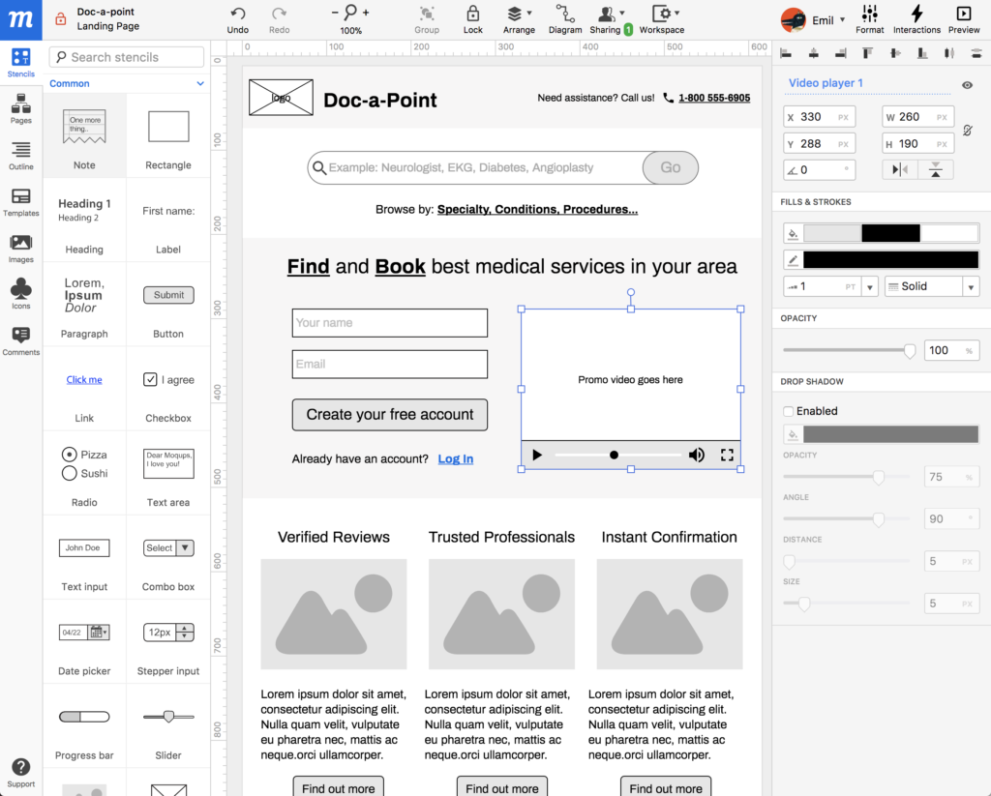Open the Arrange dropdown menu
Viewport: 991px width, 796px height.
519,14
